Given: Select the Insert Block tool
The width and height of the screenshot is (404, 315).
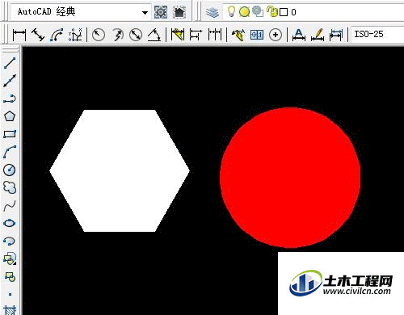Looking at the screenshot, I should pos(10,258).
